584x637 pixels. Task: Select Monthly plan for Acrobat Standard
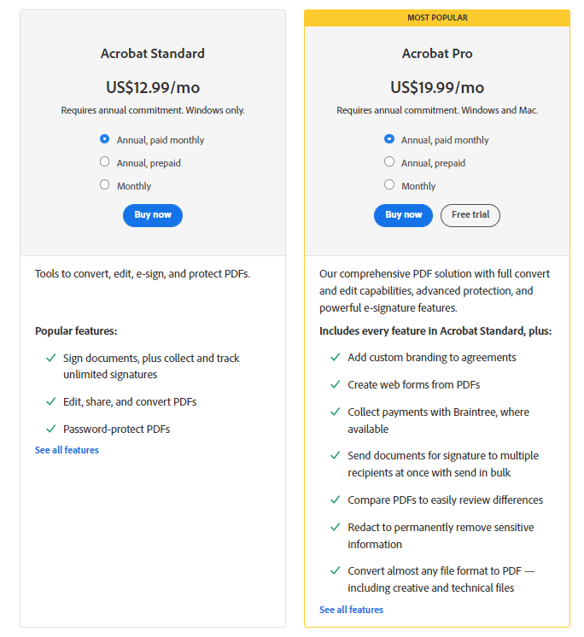105,185
